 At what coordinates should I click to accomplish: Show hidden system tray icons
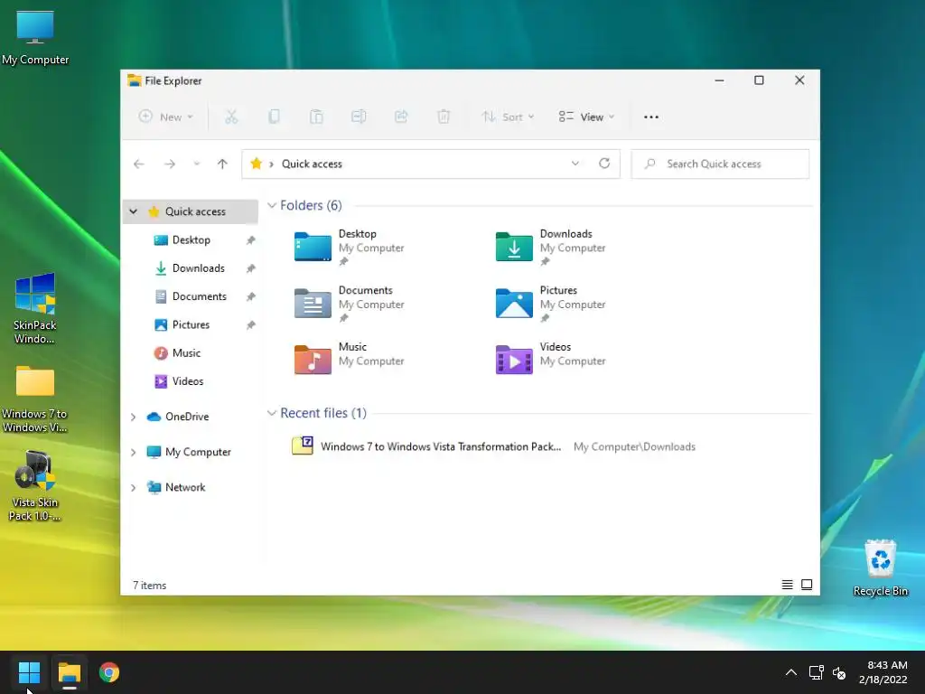(x=791, y=672)
